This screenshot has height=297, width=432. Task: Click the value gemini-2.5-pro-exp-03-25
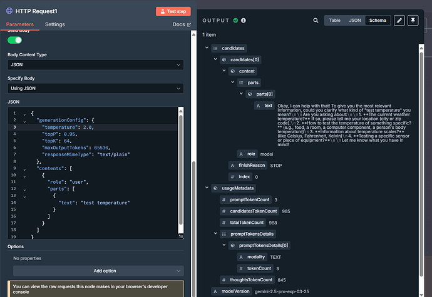pos(282,291)
